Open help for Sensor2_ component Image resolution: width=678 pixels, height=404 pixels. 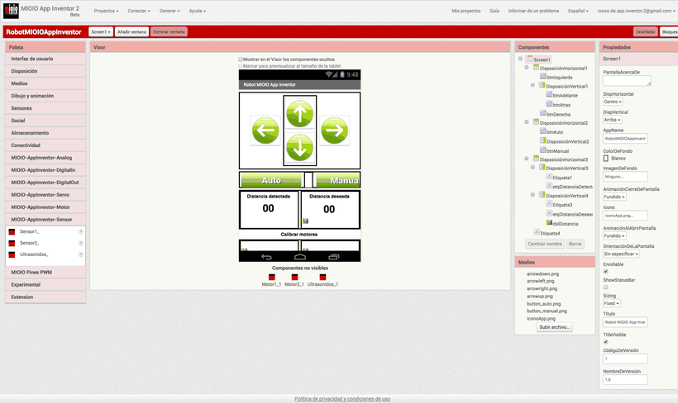pos(80,243)
